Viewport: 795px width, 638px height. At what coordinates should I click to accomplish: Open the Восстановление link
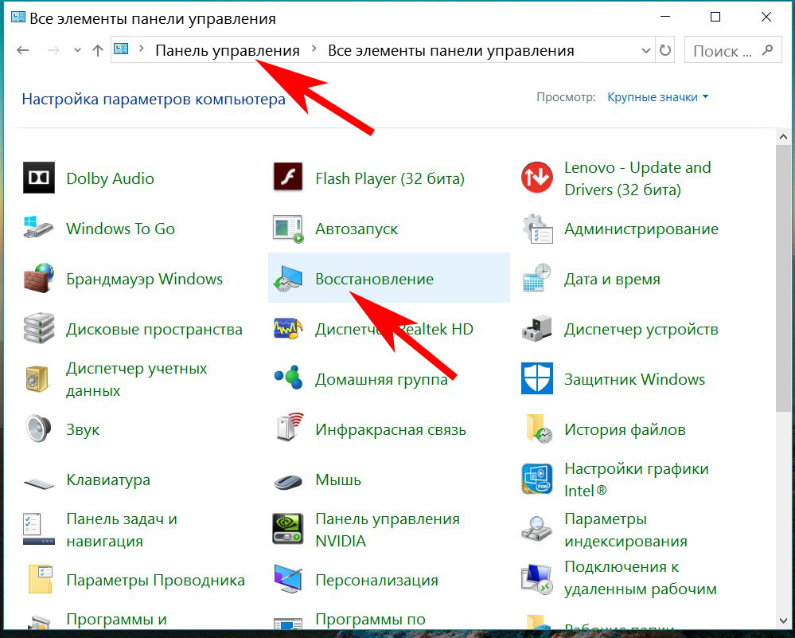coord(374,279)
